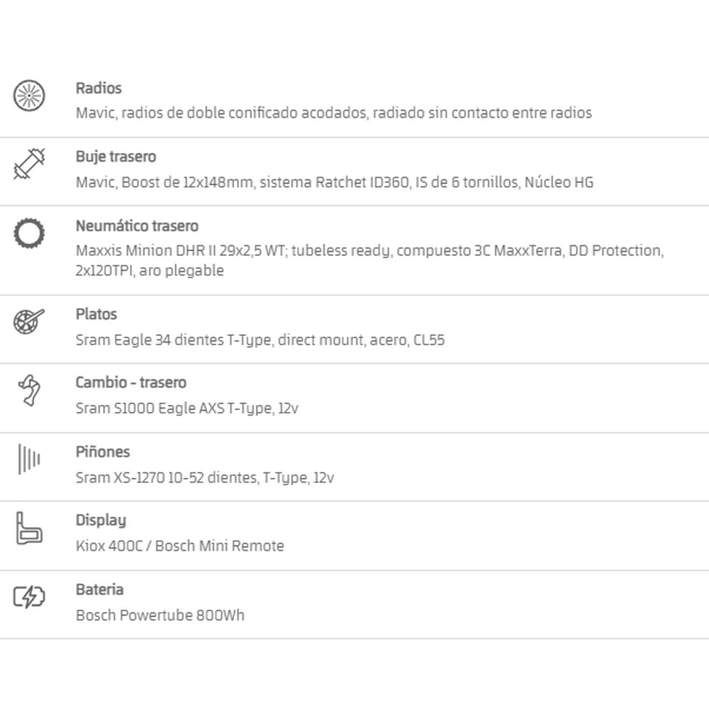Click the spoke wheel icon beside Radios
The image size is (709, 709).
click(29, 96)
